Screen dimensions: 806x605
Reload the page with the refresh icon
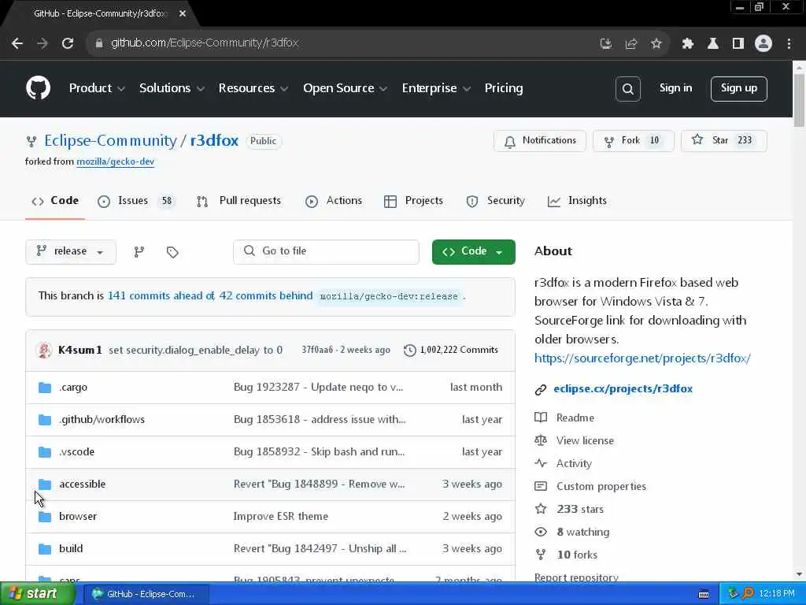68,43
